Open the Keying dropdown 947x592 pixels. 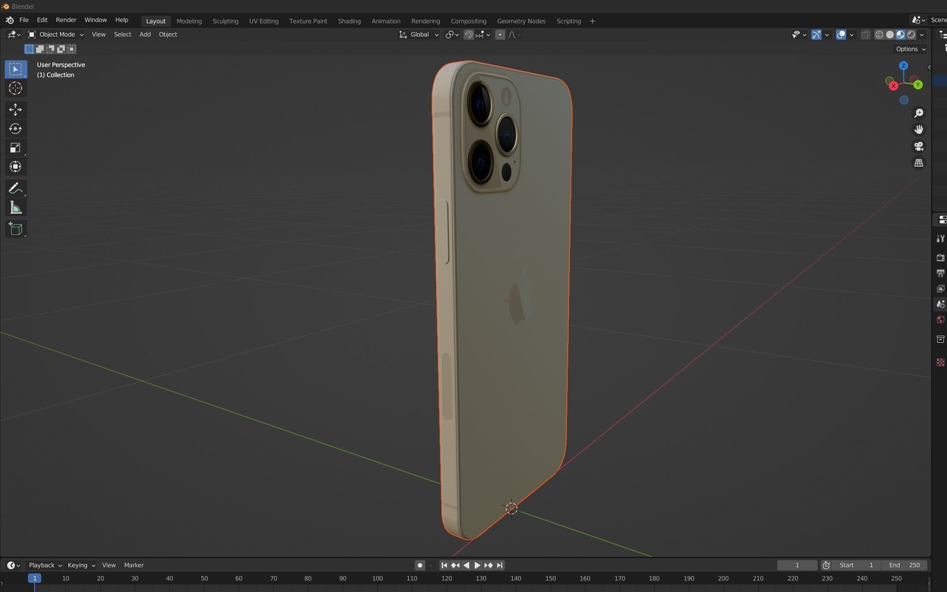click(81, 565)
